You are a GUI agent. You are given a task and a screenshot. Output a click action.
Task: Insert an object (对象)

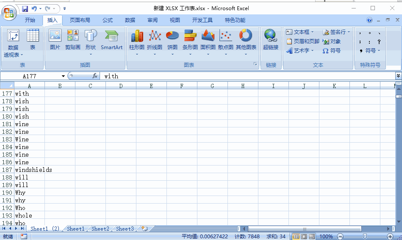pyautogui.click(x=332, y=41)
